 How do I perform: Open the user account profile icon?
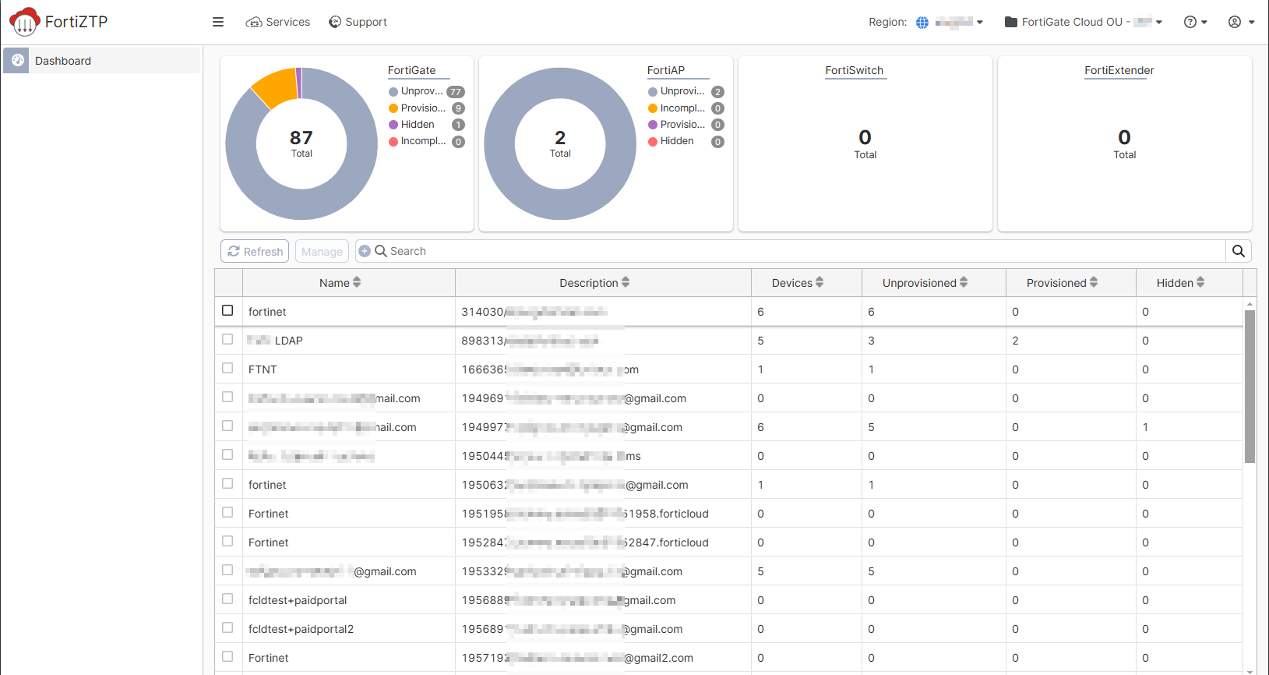[1241, 22]
